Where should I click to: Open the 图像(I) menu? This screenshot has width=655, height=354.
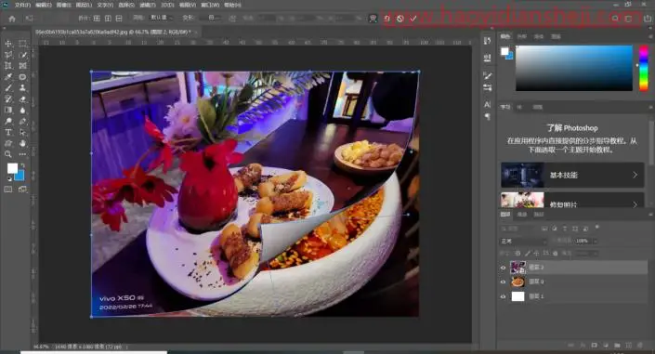(x=63, y=5)
